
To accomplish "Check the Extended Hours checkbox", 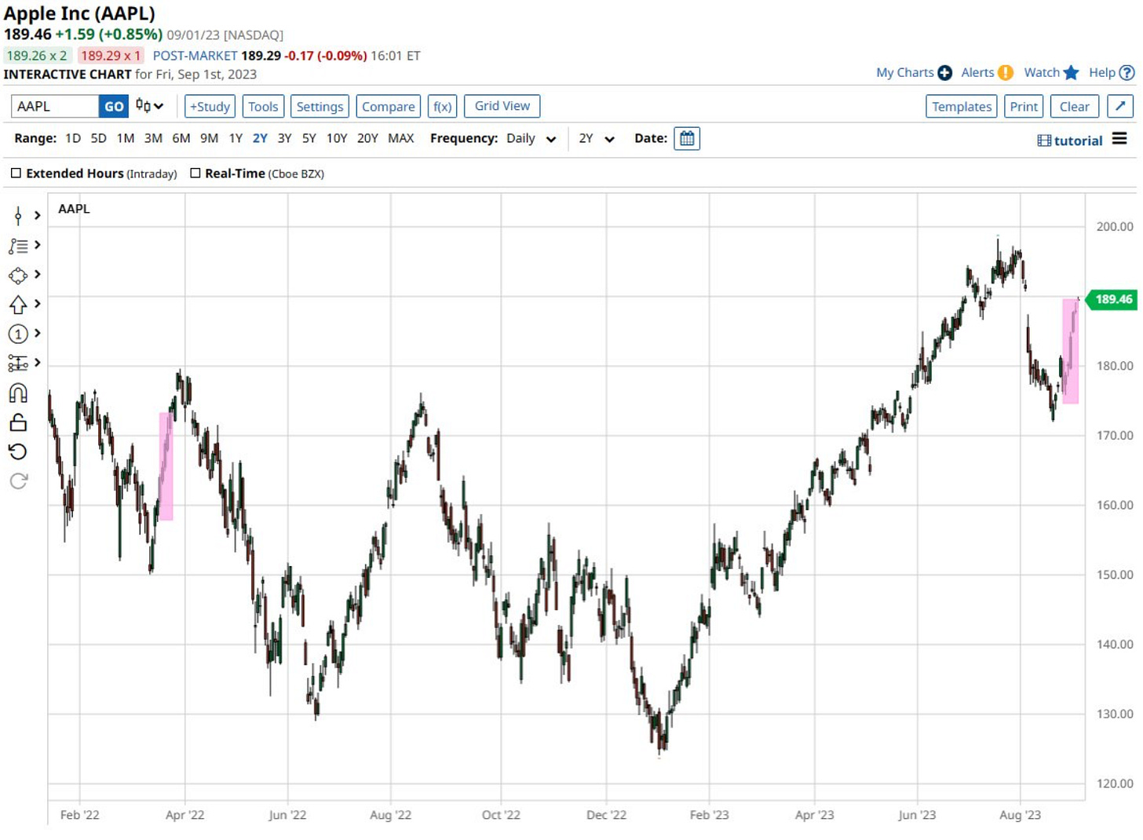I will 16,173.
